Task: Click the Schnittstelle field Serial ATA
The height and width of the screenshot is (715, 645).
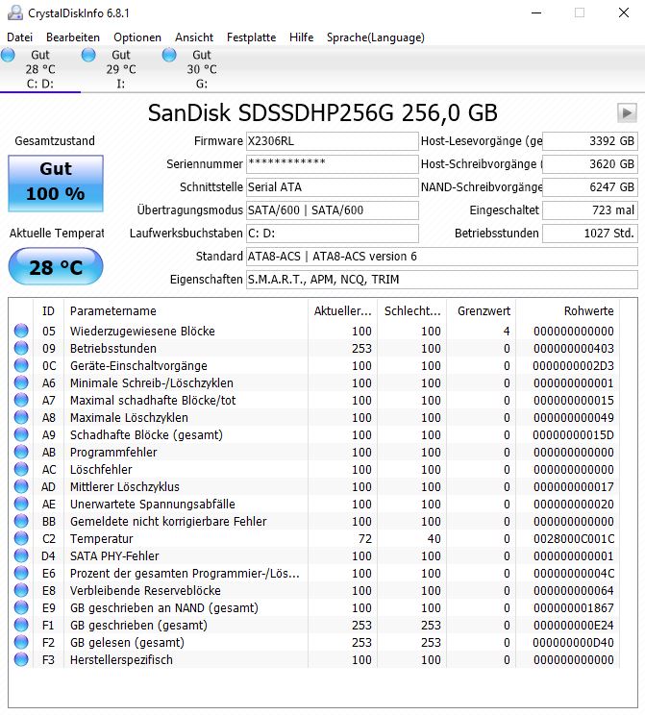Action: point(332,187)
